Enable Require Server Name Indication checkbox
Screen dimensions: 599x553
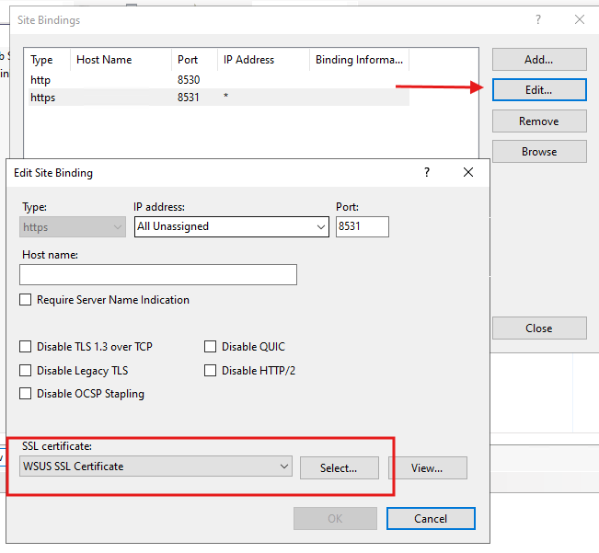point(26,300)
